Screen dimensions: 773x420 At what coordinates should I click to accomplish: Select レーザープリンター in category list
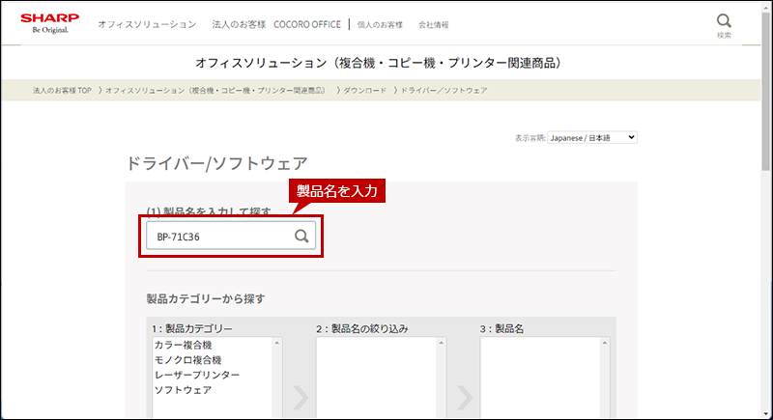pyautogui.click(x=197, y=375)
